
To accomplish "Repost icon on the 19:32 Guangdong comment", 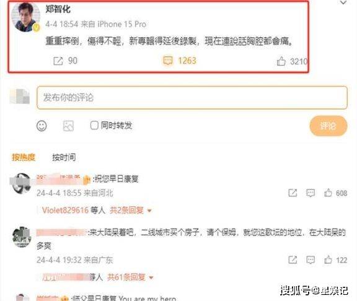I will [x=293, y=260].
